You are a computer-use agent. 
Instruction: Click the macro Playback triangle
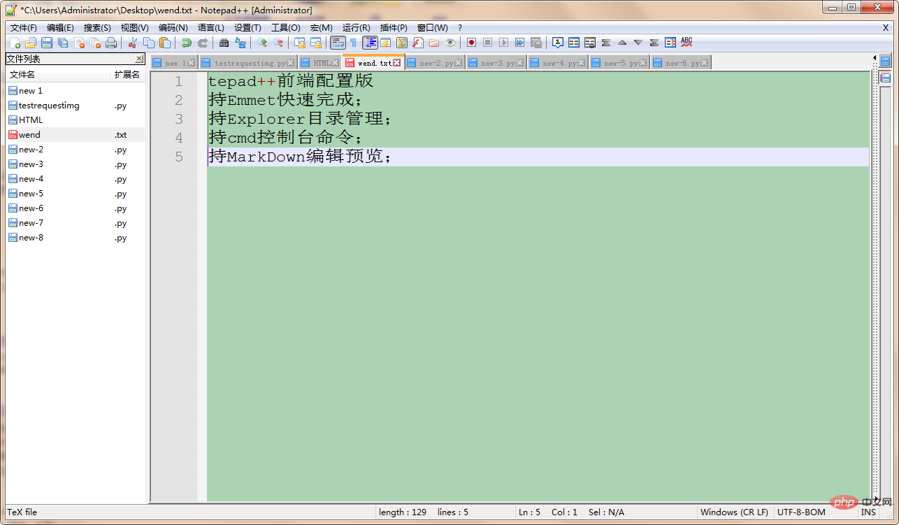point(503,43)
